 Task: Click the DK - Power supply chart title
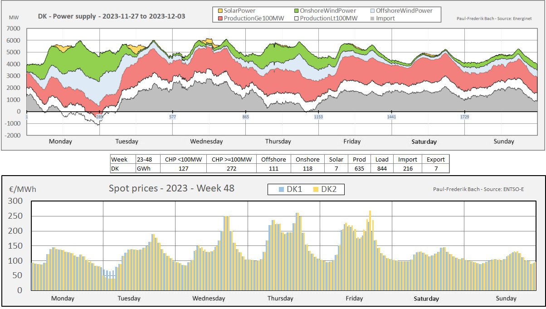(x=112, y=16)
